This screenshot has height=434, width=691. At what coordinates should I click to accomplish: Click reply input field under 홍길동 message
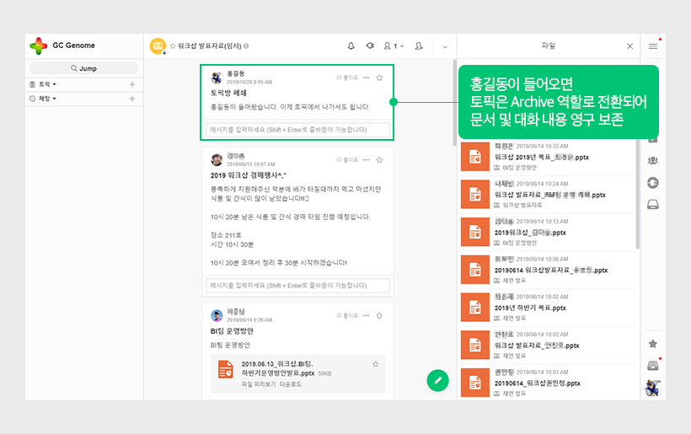click(x=297, y=130)
